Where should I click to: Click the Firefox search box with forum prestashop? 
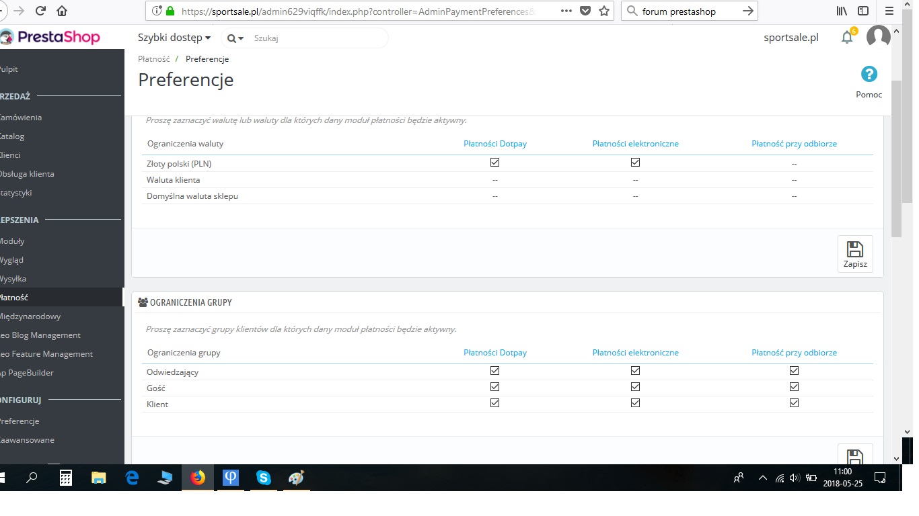tap(689, 11)
